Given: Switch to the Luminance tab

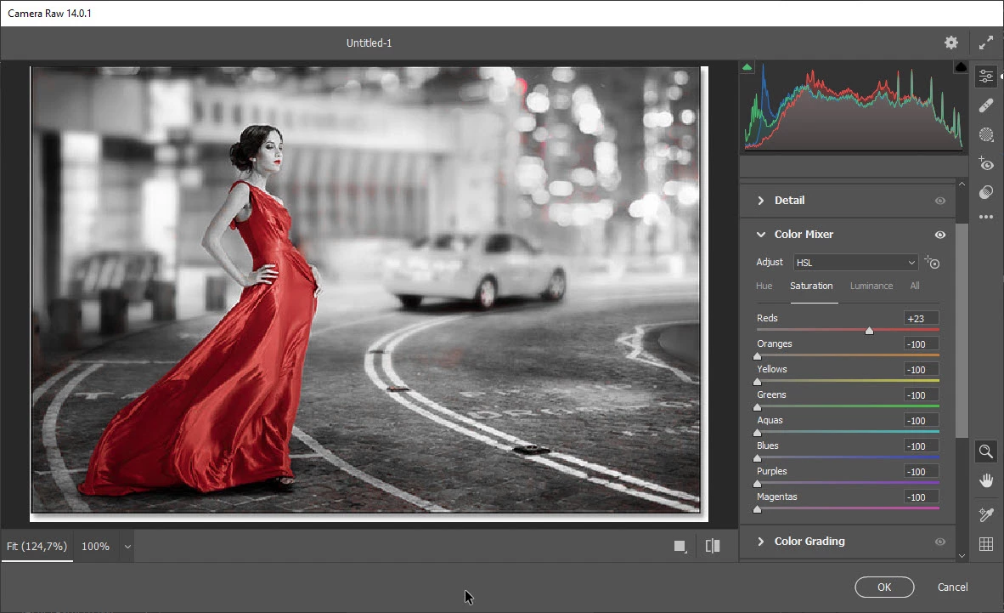Looking at the screenshot, I should [871, 286].
